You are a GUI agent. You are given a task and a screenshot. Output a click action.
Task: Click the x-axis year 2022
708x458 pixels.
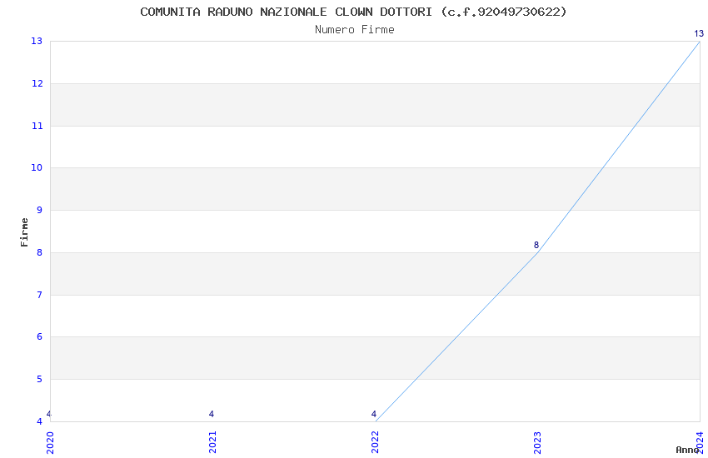pos(375,442)
